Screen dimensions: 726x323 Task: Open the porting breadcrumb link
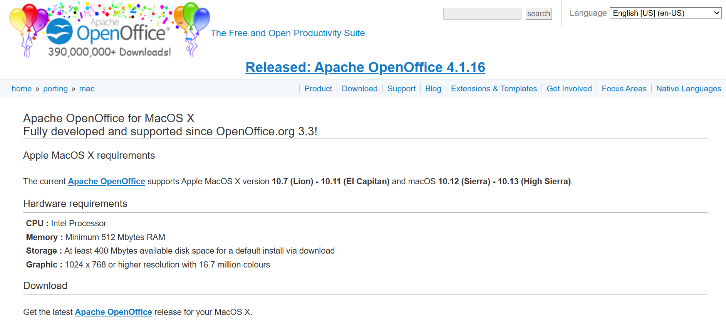(x=55, y=89)
